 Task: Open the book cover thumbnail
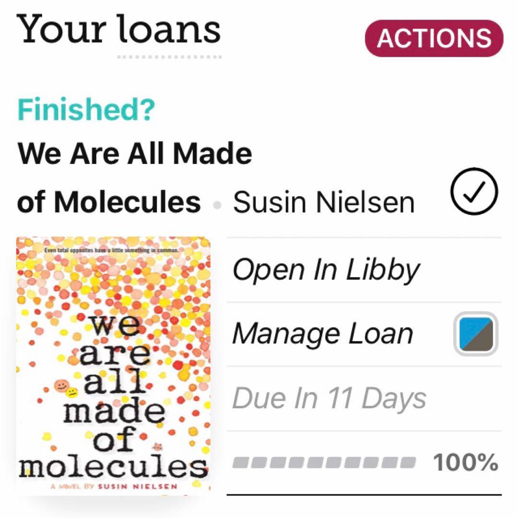coord(113,365)
